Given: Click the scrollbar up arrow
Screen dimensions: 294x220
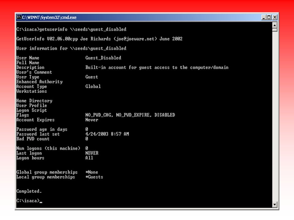Looking at the screenshot, I should coord(275,25).
